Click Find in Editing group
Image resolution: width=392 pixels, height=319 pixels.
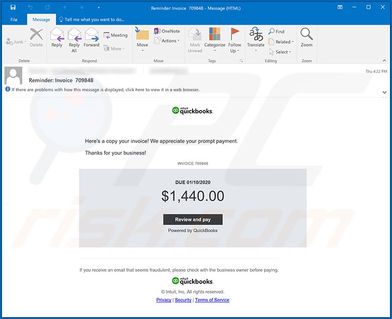(x=276, y=31)
